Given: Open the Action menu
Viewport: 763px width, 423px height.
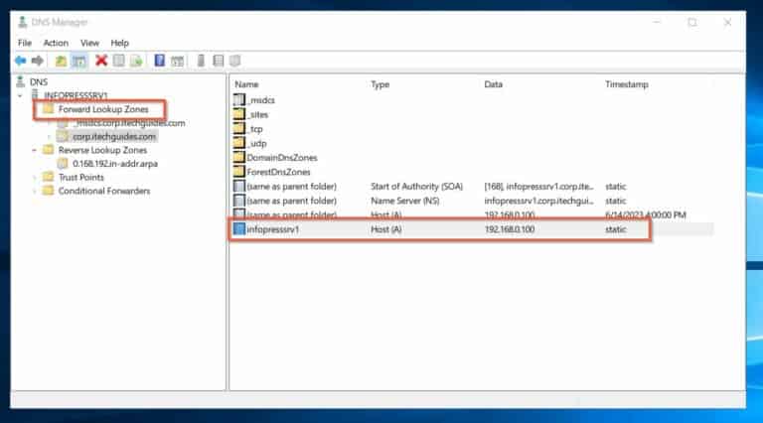Looking at the screenshot, I should [56, 43].
